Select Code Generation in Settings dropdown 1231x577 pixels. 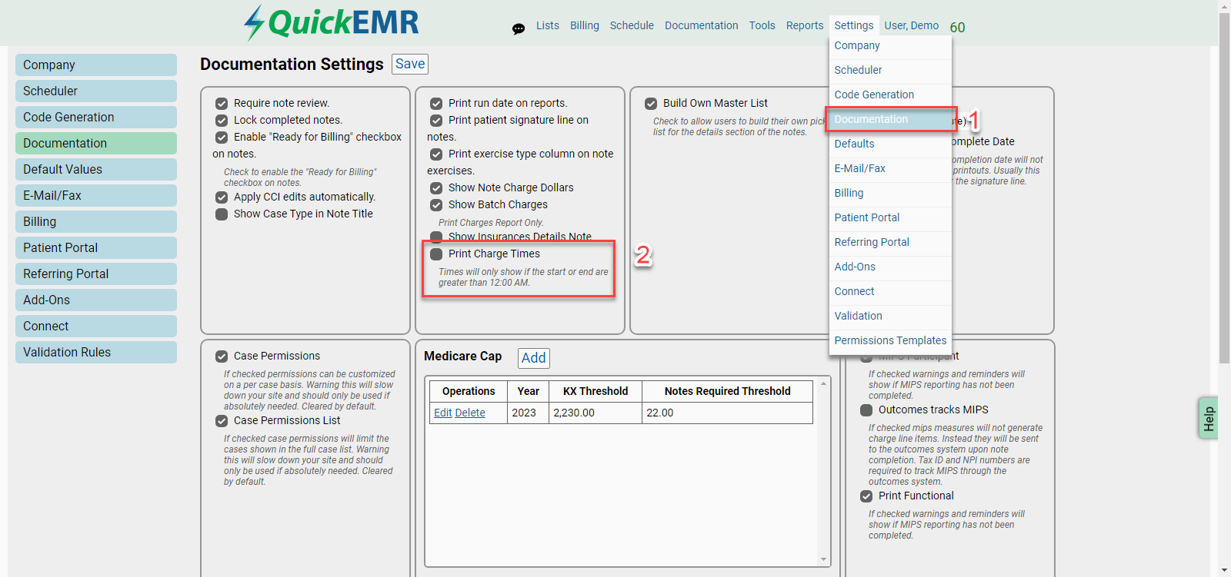pos(890,95)
